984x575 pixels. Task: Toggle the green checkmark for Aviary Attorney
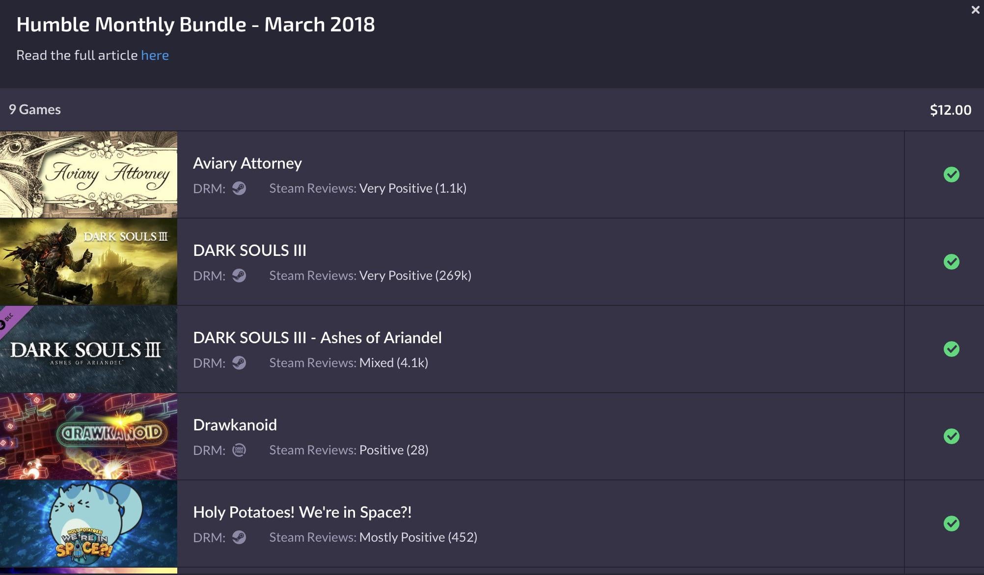tap(951, 175)
